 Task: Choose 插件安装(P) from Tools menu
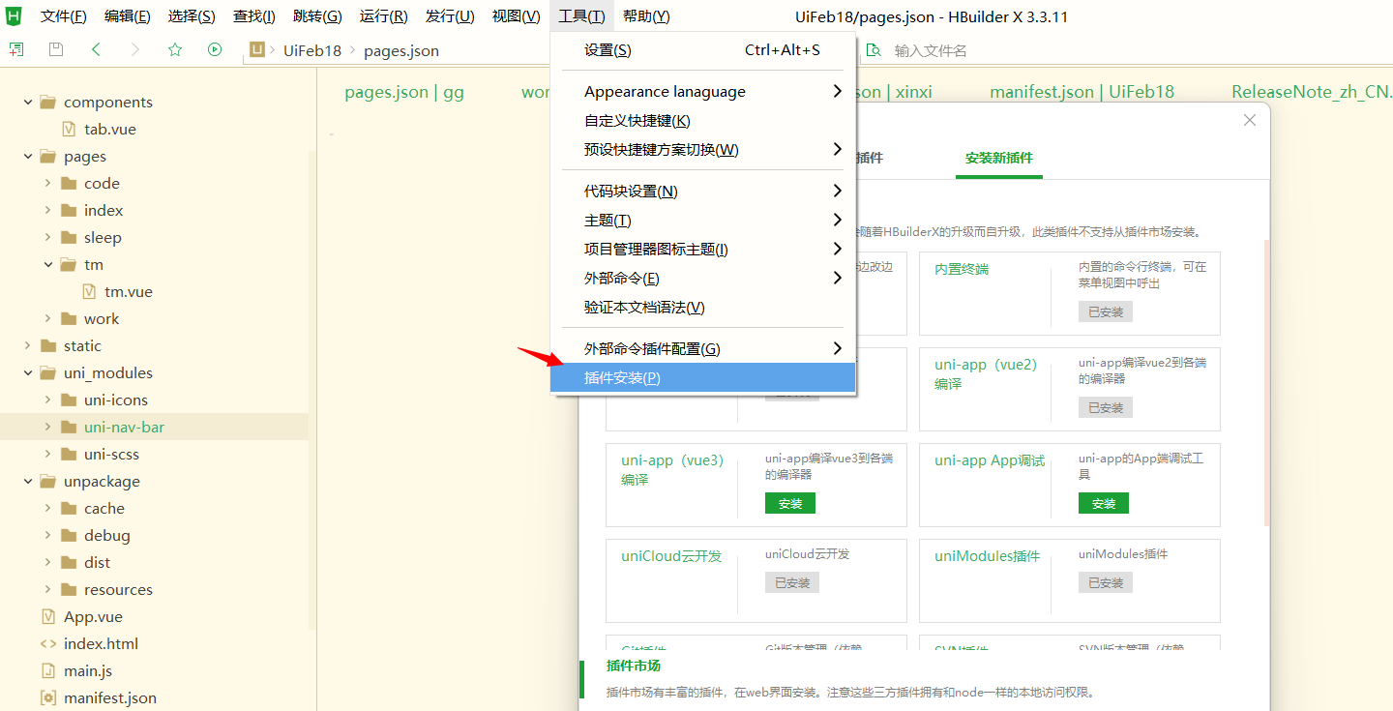[x=702, y=377]
